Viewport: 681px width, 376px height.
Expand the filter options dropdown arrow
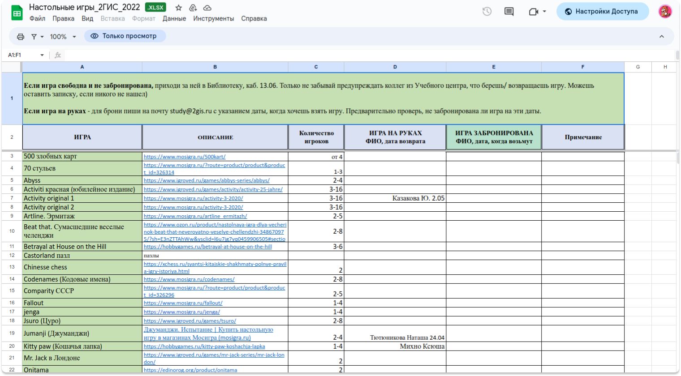(42, 37)
